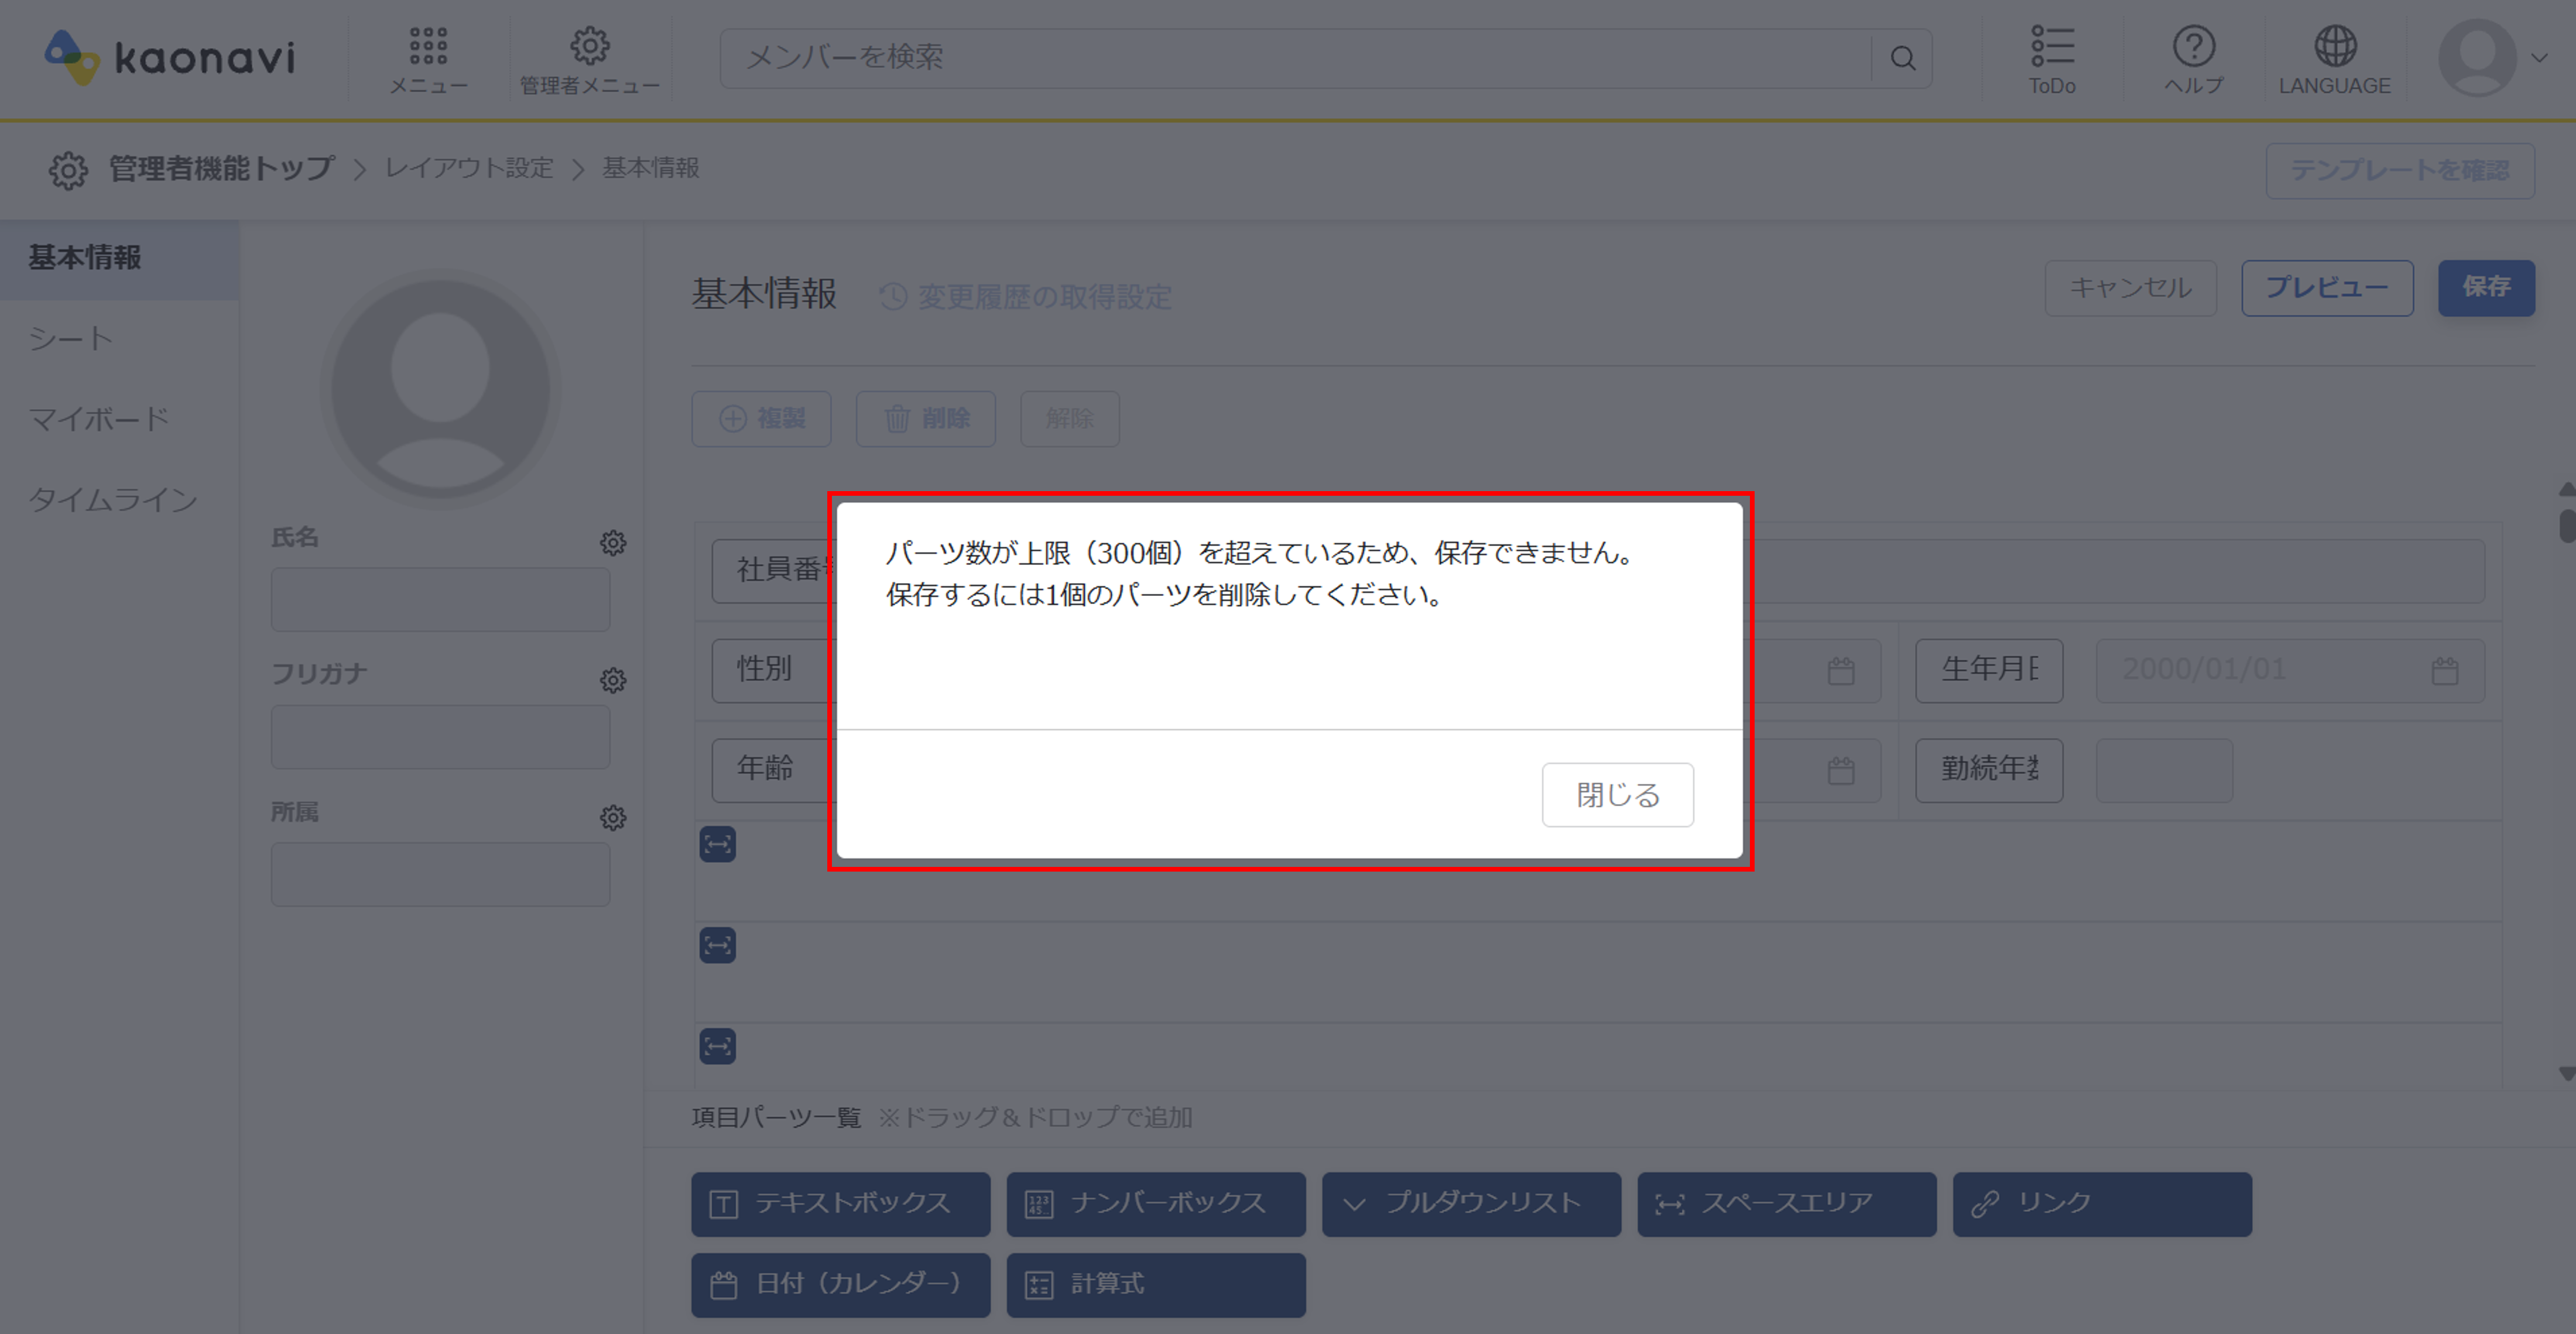This screenshot has width=2576, height=1334.
Task: Click the member search magnifier icon
Action: pos(1903,58)
